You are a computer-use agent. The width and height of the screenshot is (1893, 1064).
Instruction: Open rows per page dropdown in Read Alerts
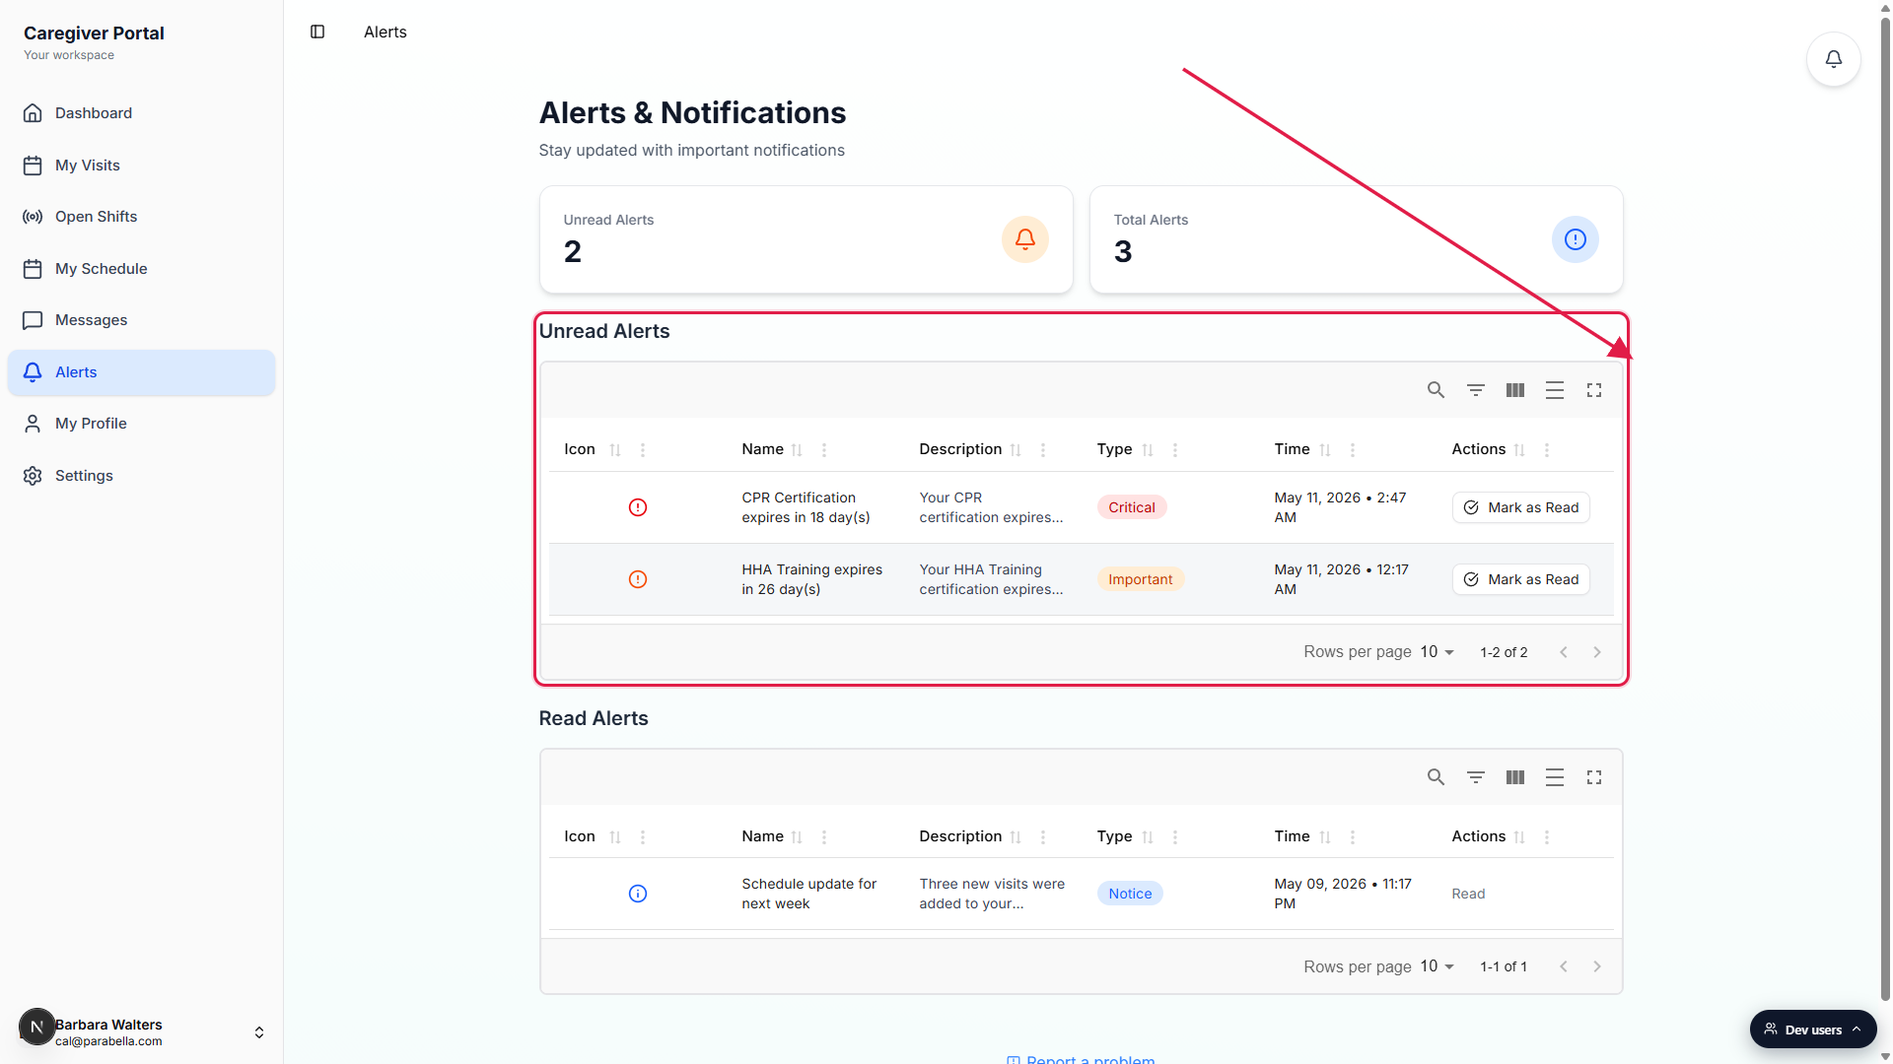pos(1437,966)
